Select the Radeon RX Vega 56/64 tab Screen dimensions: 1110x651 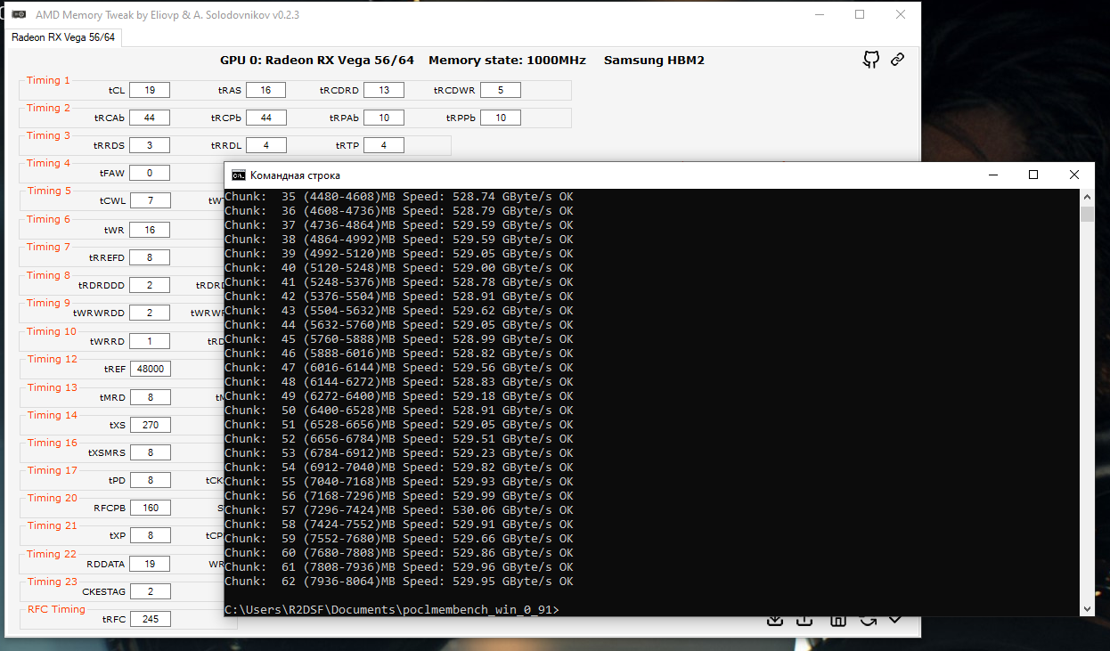pyautogui.click(x=63, y=37)
